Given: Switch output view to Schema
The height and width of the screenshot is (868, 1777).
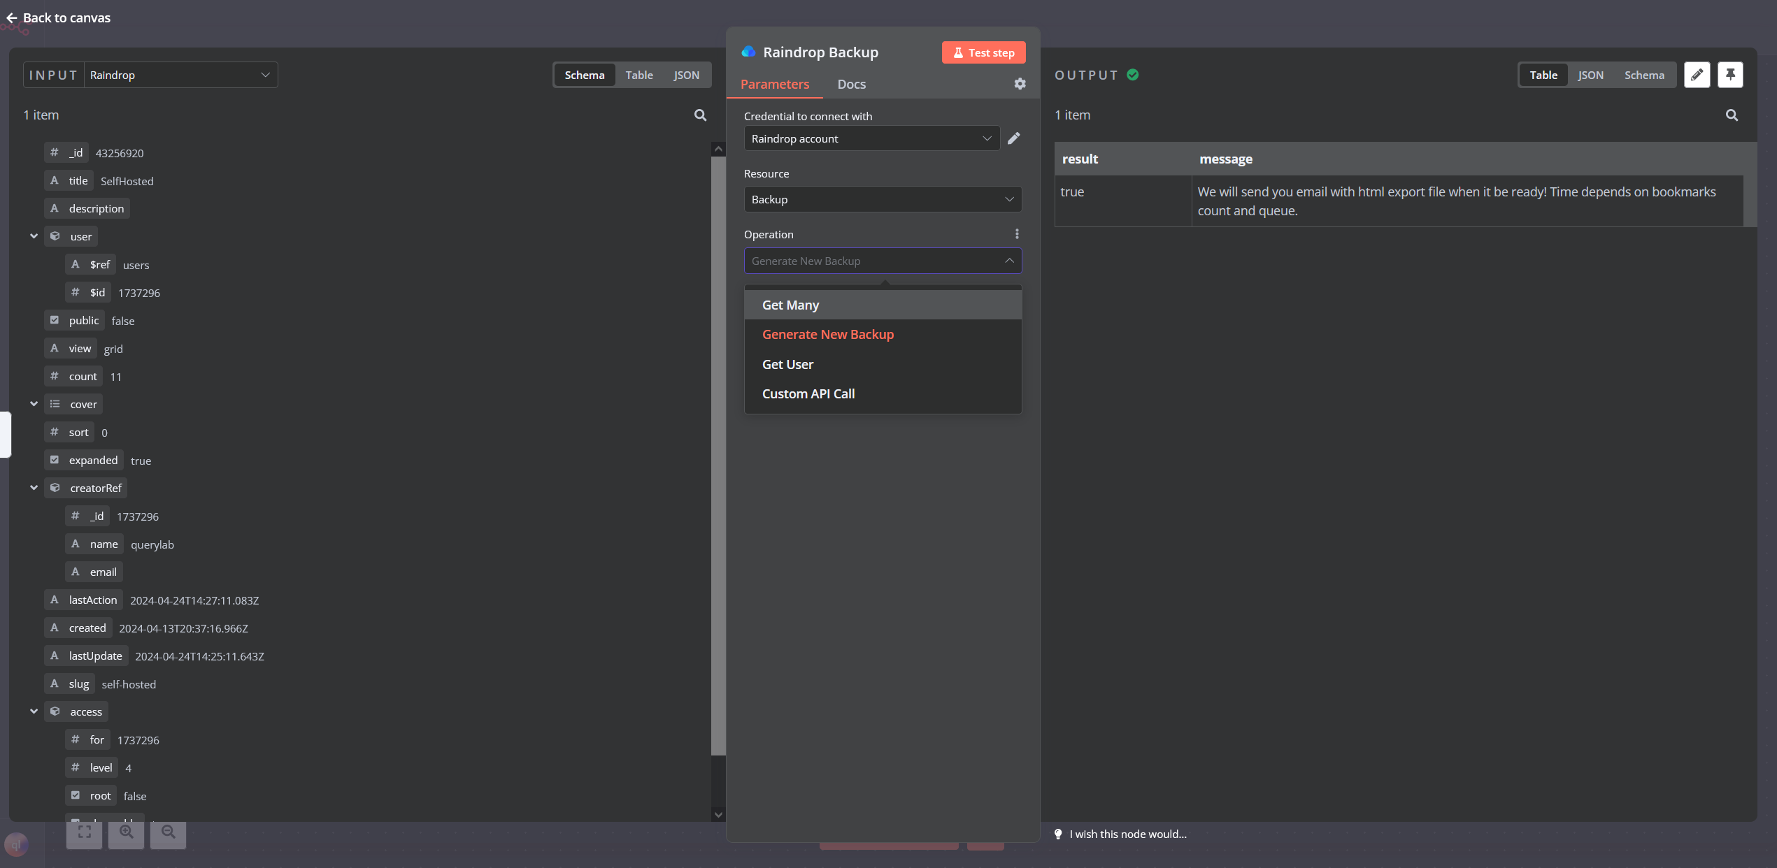Looking at the screenshot, I should click(1644, 75).
